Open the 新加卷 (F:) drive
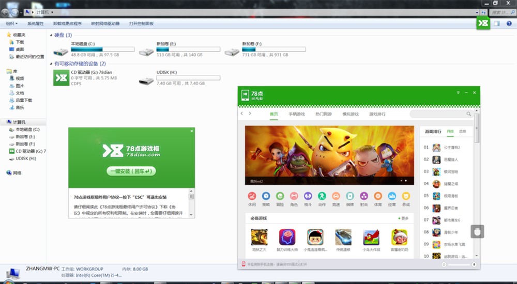This screenshot has height=284, width=517. coord(265,49)
